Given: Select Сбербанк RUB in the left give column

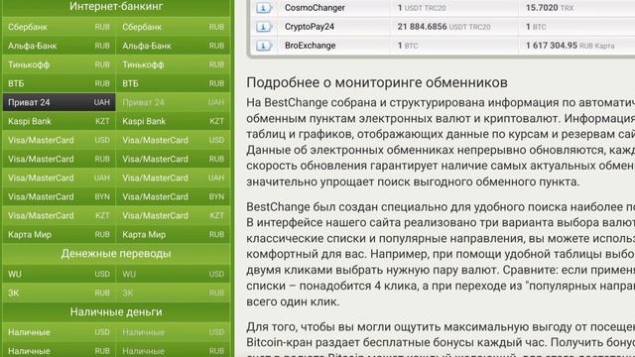Looking at the screenshot, I should point(60,27).
